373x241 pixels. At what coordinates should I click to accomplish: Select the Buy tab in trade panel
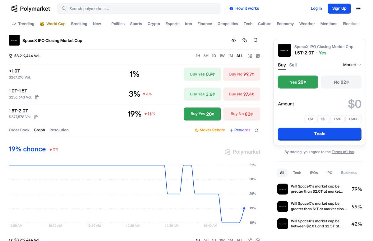tap(282, 65)
